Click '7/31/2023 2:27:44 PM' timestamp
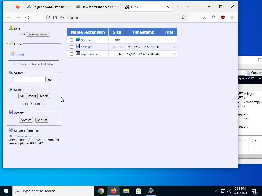This screenshot has width=262, height=196. pyautogui.click(x=143, y=47)
